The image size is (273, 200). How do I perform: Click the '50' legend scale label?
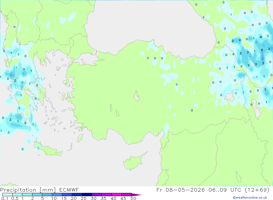coord(133,198)
